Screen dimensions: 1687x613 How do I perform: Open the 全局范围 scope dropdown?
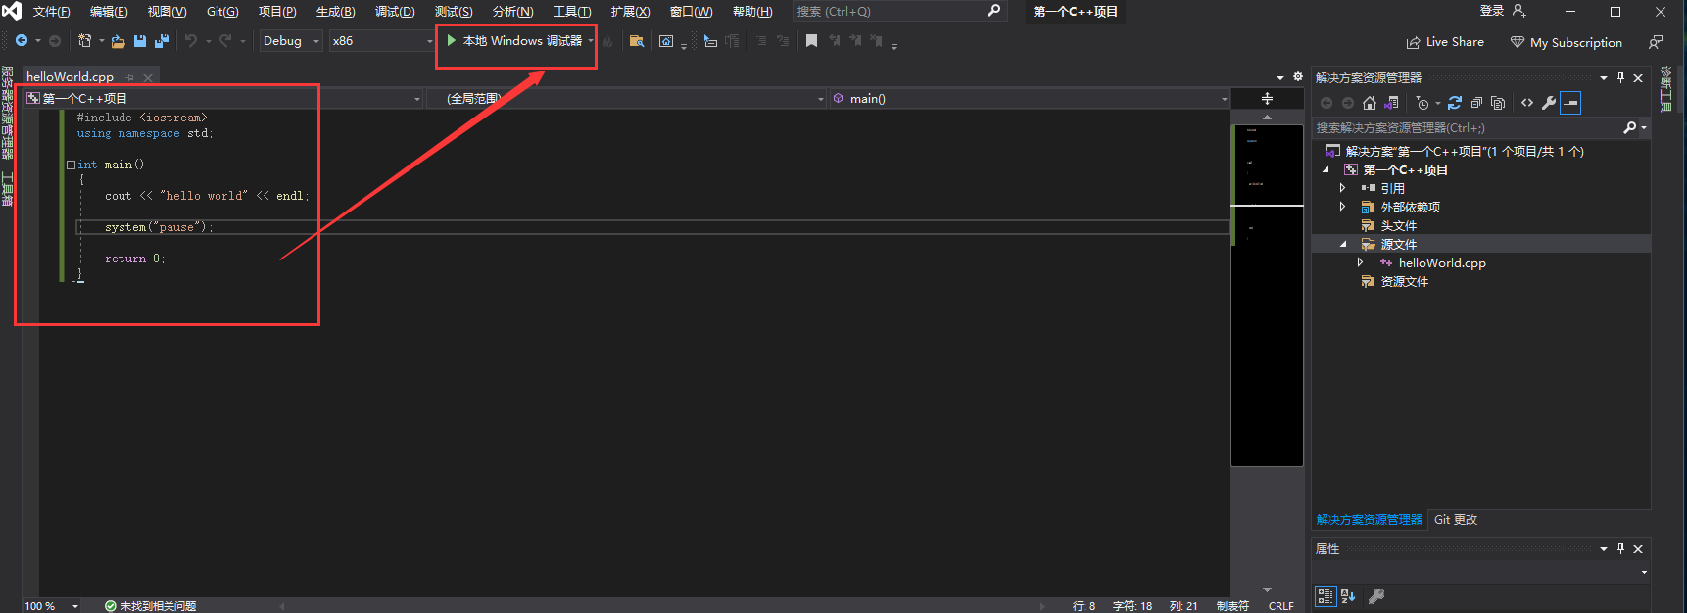(626, 98)
